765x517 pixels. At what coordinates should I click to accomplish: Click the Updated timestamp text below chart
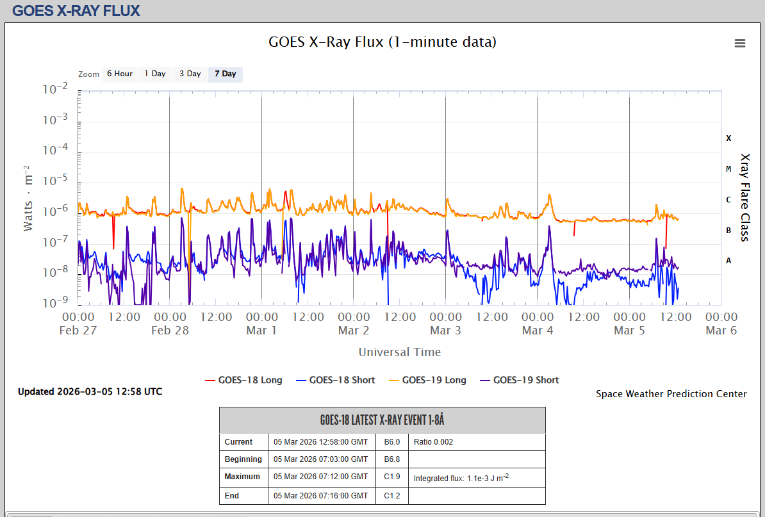coord(90,391)
